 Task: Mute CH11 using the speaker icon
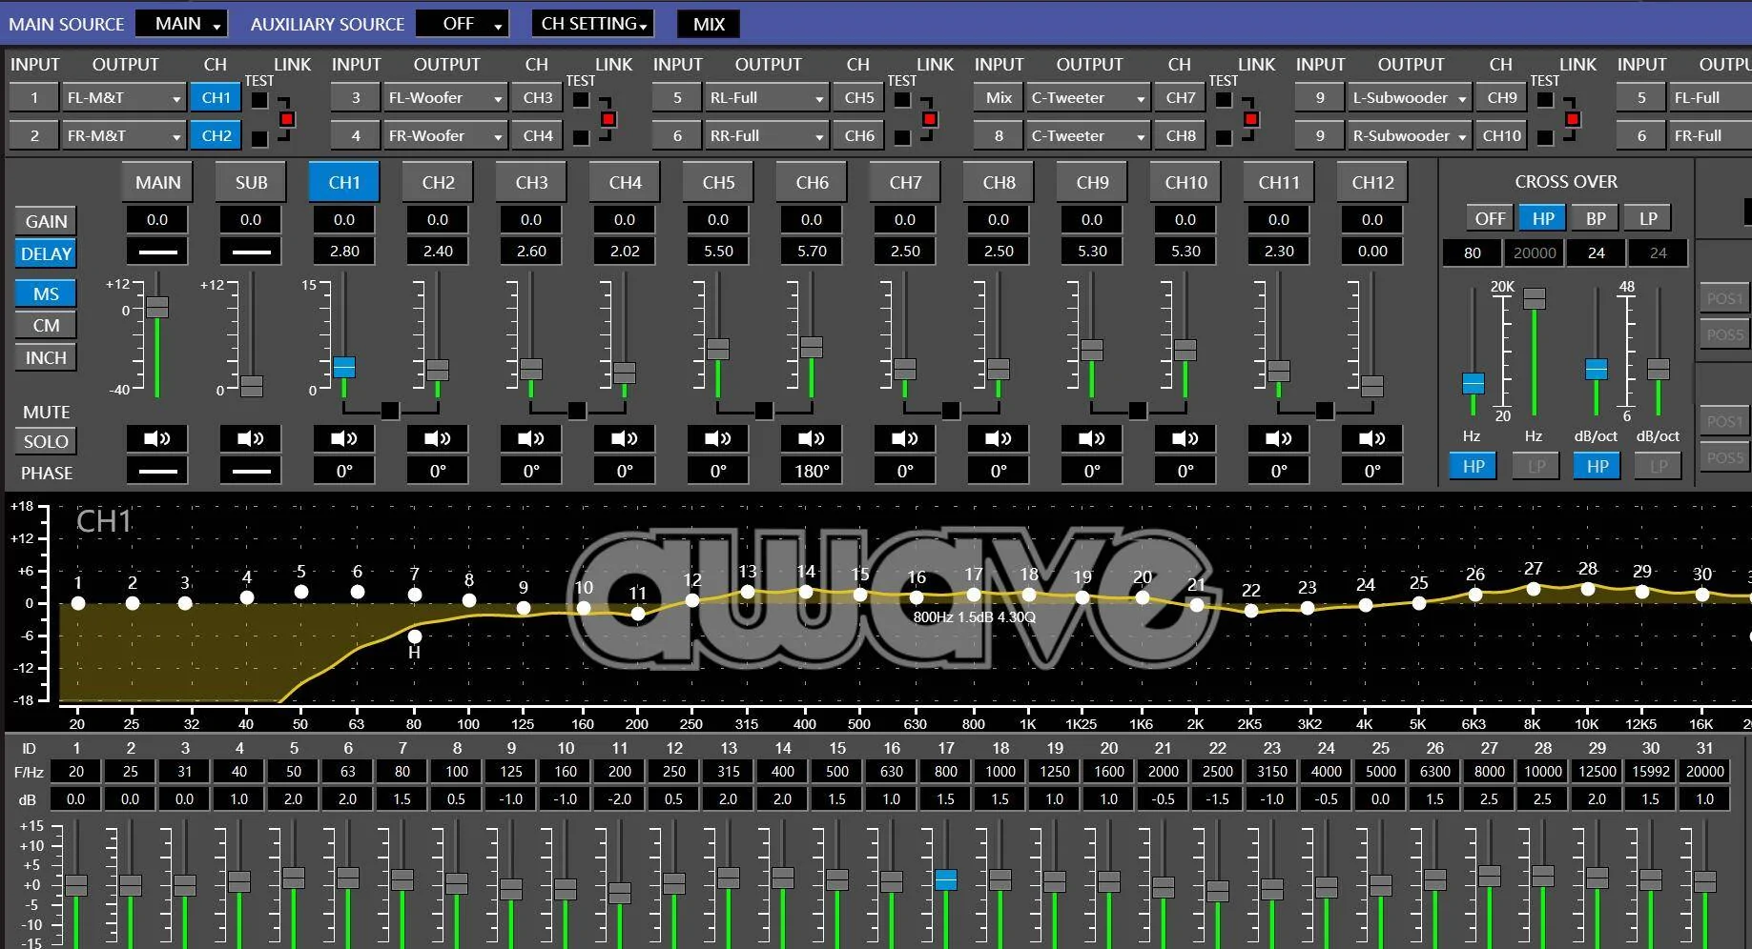click(1279, 438)
